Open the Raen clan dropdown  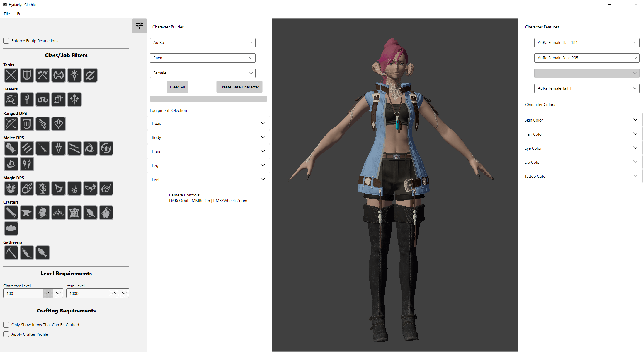pyautogui.click(x=203, y=58)
